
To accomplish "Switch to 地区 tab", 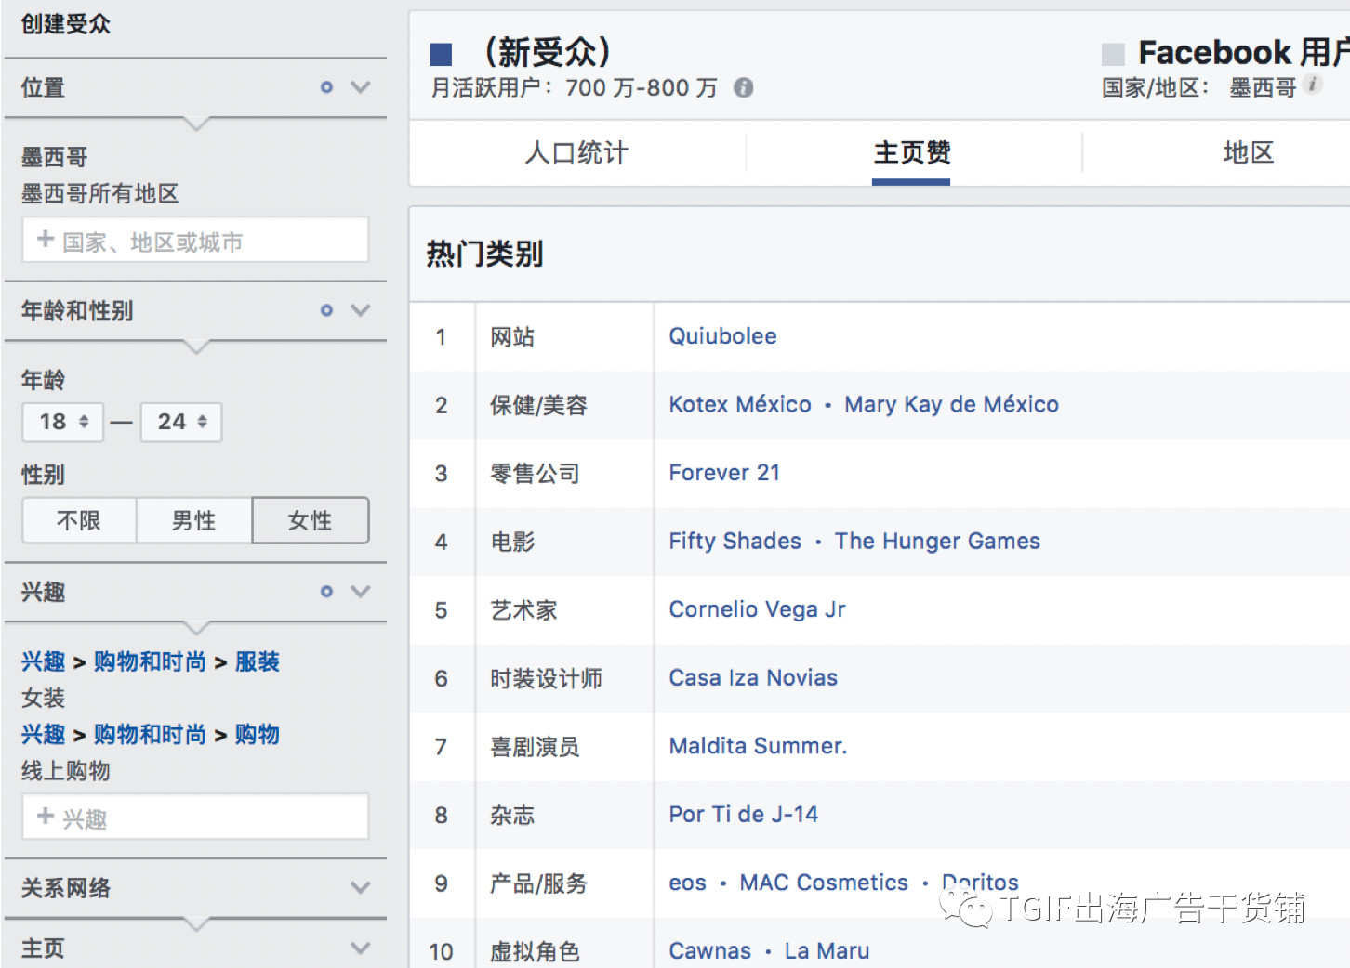I will (x=1248, y=152).
